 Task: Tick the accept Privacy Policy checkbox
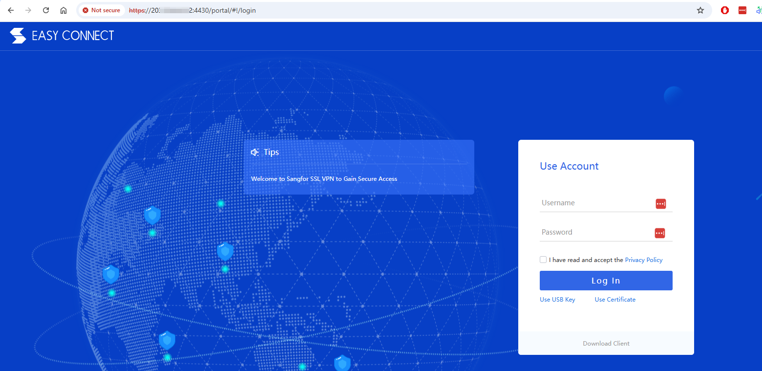[543, 260]
